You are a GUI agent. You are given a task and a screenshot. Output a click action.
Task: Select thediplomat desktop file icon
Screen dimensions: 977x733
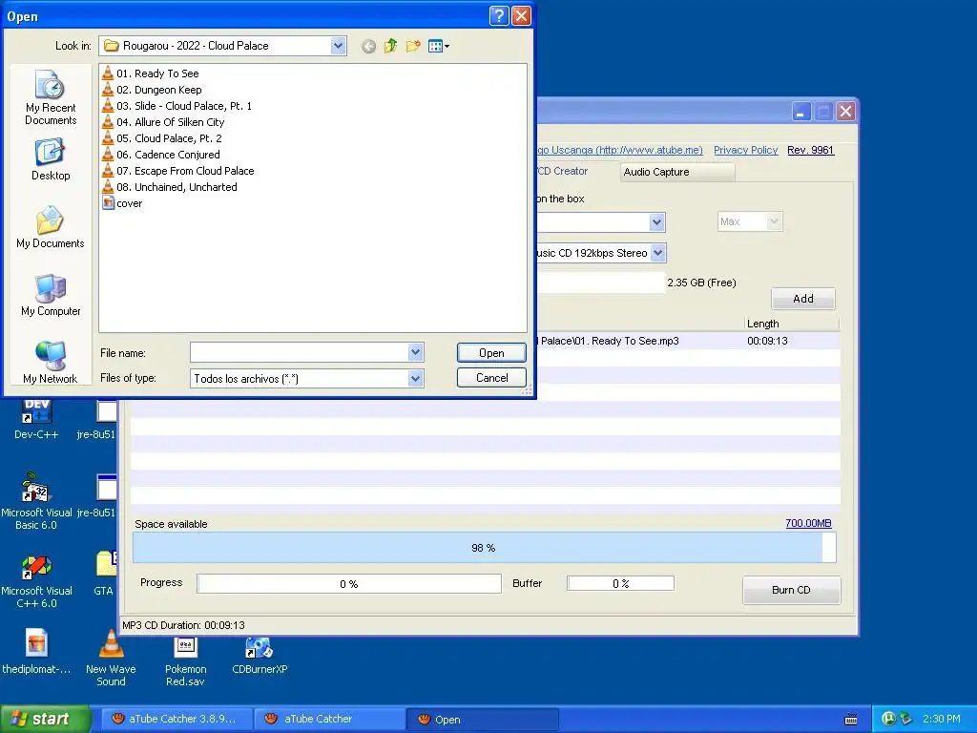(36, 652)
